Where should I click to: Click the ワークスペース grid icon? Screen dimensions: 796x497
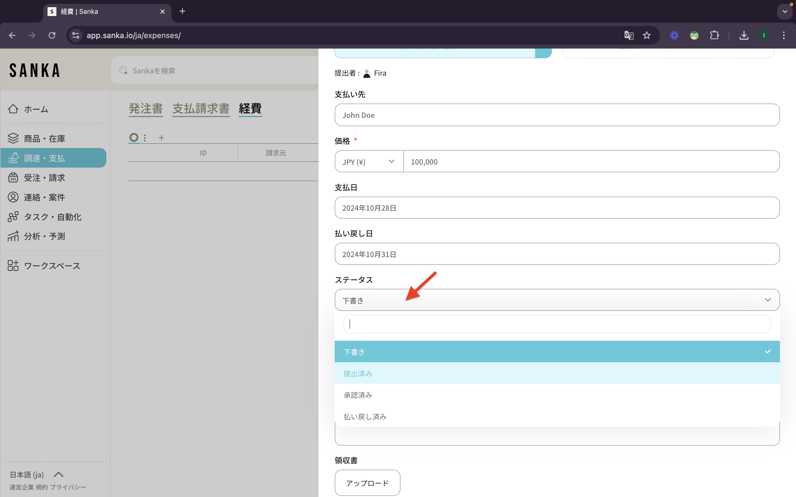click(13, 266)
